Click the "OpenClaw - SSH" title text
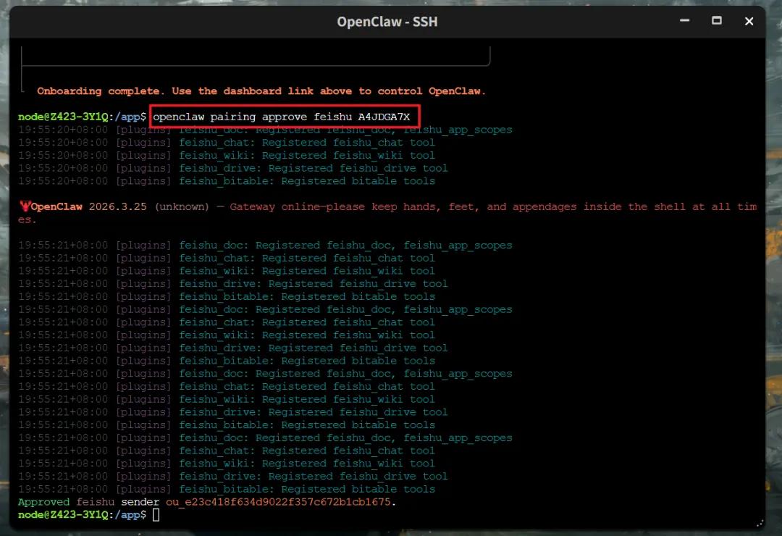 pos(387,22)
